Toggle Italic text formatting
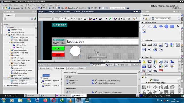184x103 pixels. [x=65, y=19]
